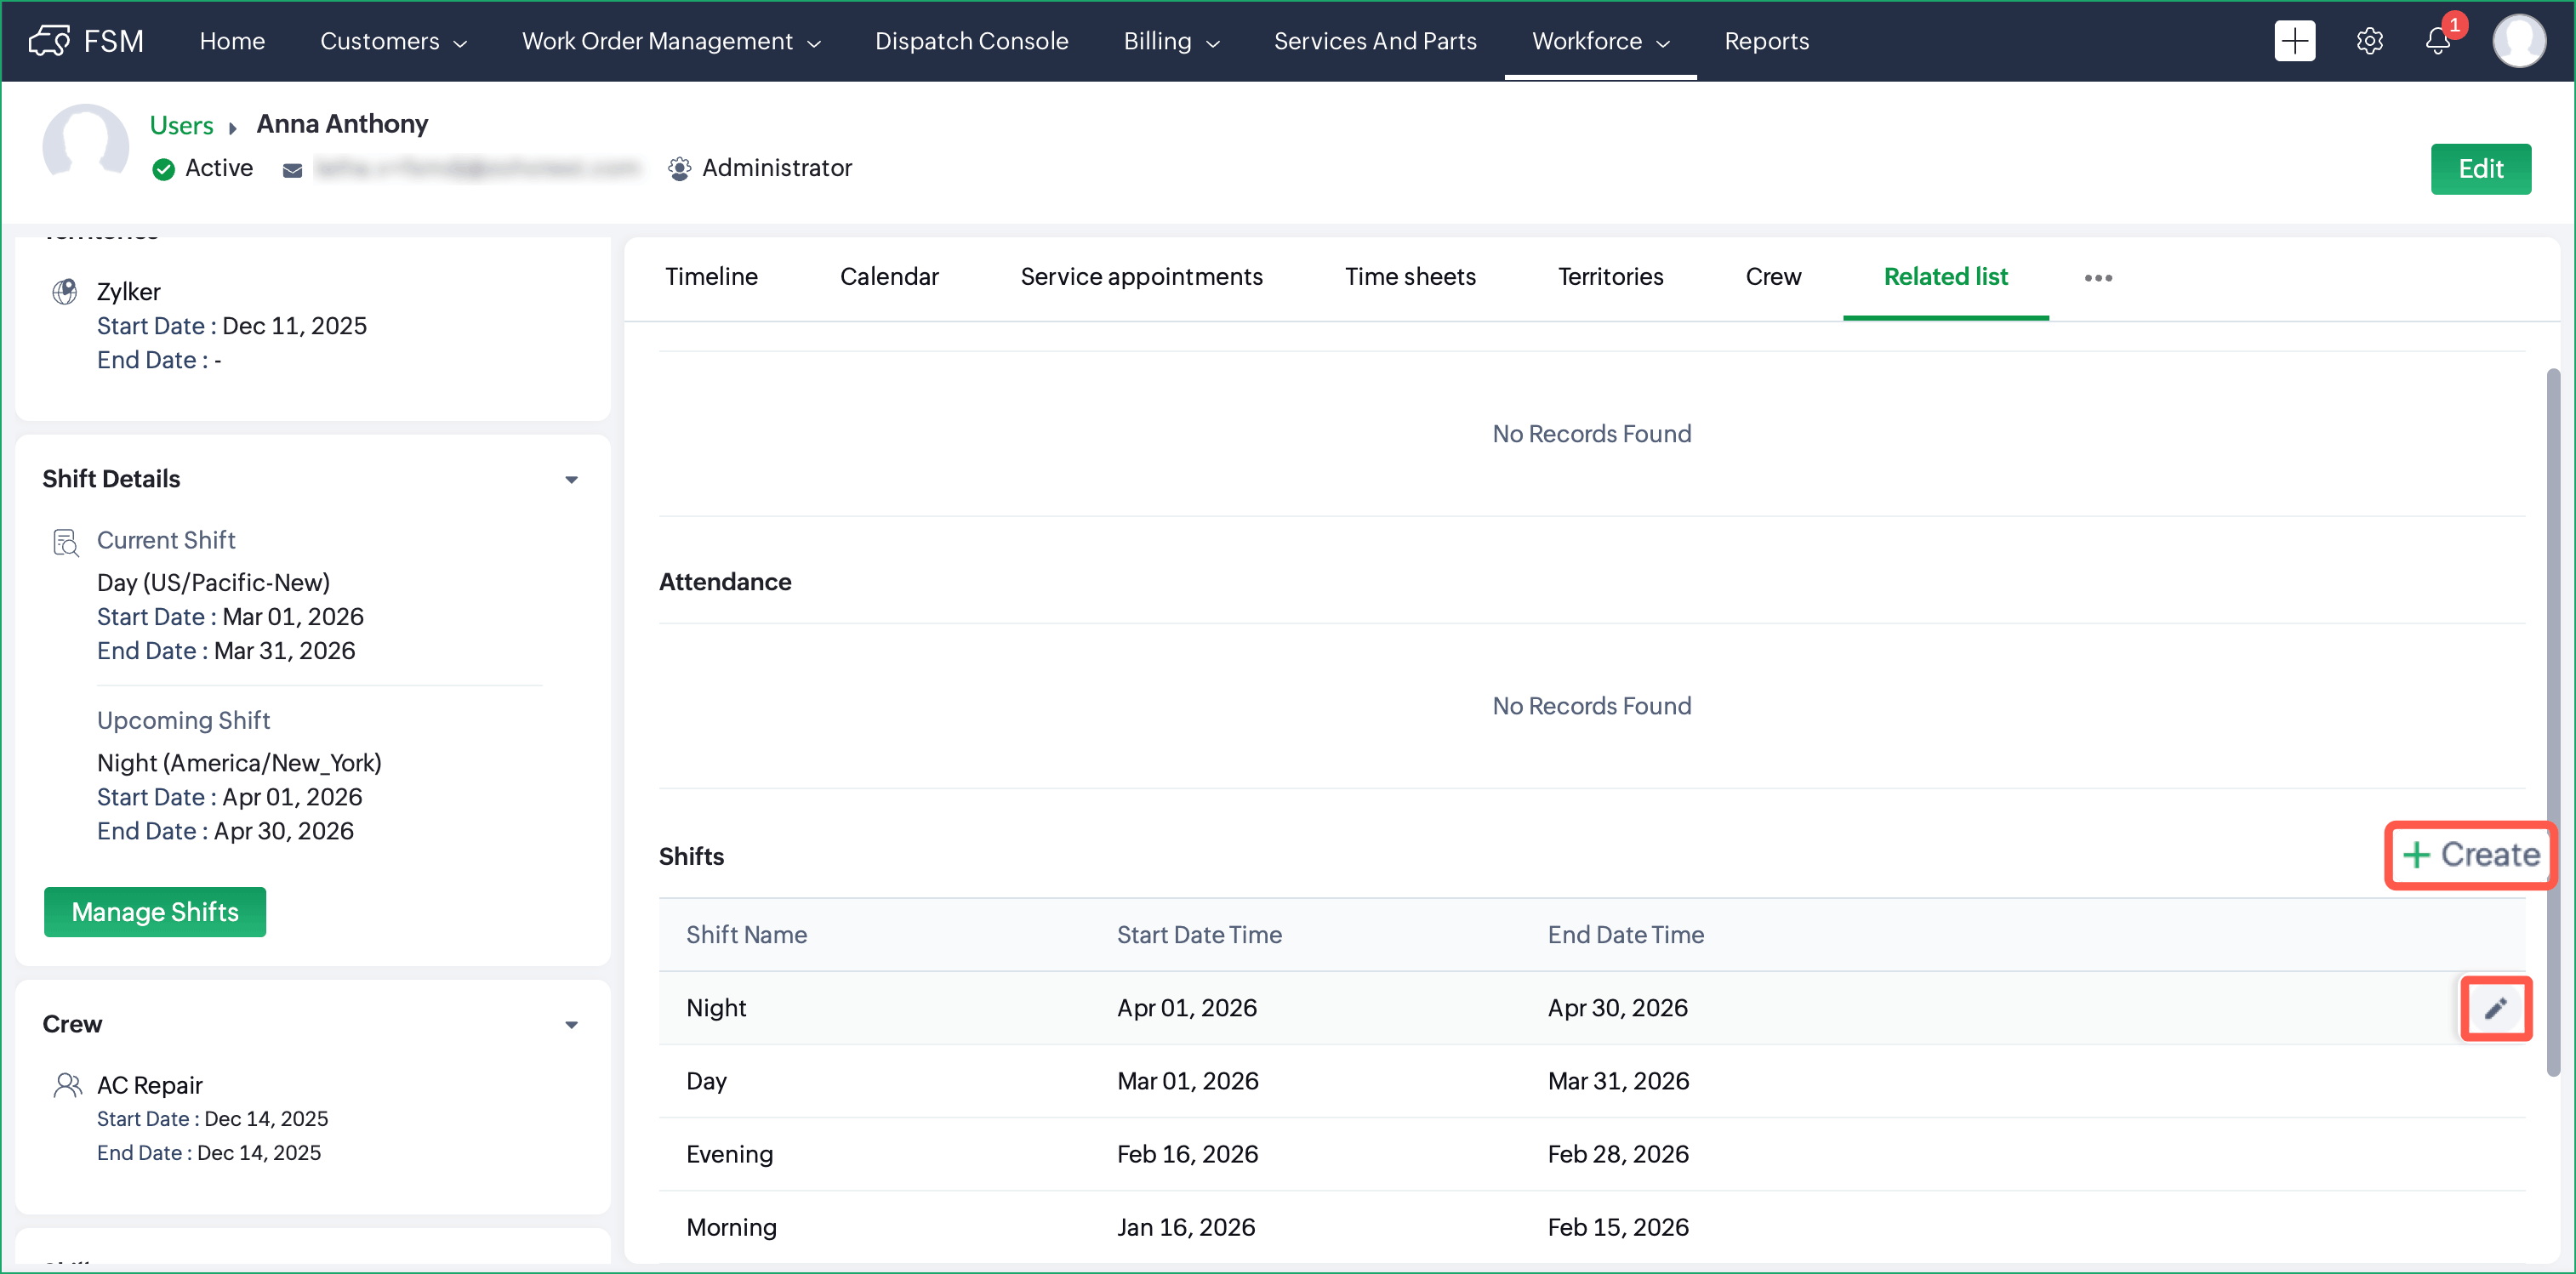Open the more tabs ellipsis menu

click(x=2098, y=278)
